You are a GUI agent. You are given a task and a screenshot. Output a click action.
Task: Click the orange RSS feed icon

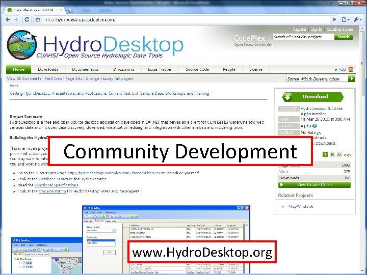pos(351,69)
